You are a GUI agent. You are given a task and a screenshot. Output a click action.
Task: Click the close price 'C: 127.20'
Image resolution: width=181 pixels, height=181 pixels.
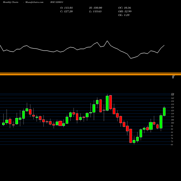click(67, 12)
